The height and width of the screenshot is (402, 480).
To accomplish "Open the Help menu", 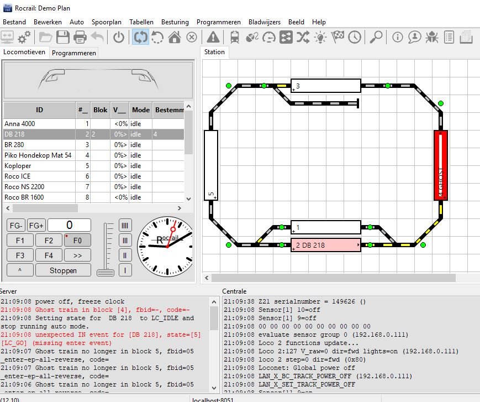I will (319, 22).
